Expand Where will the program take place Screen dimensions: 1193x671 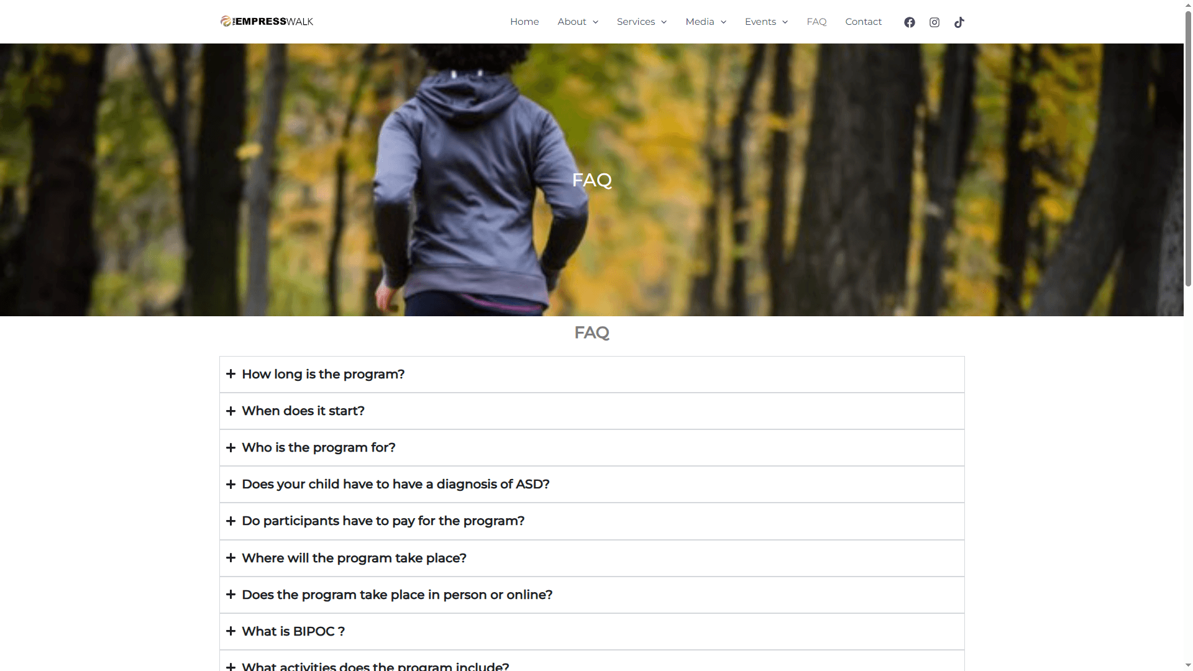point(592,558)
